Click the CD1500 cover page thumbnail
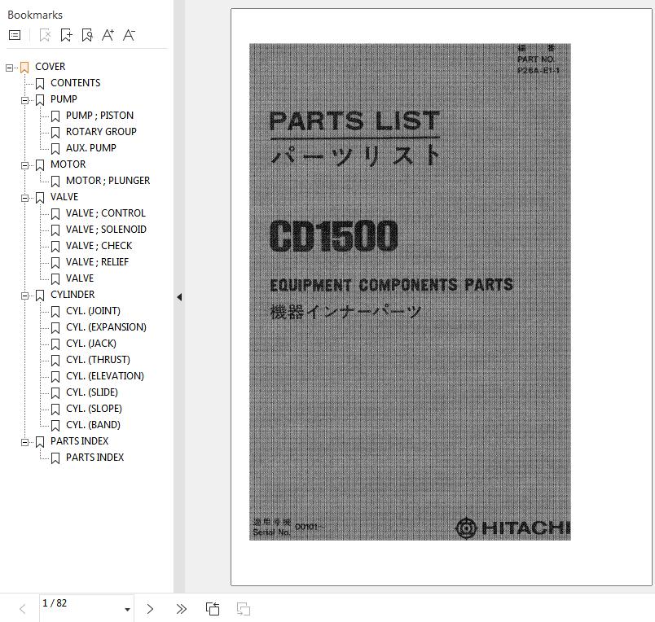The width and height of the screenshot is (655, 622). pyautogui.click(x=410, y=291)
